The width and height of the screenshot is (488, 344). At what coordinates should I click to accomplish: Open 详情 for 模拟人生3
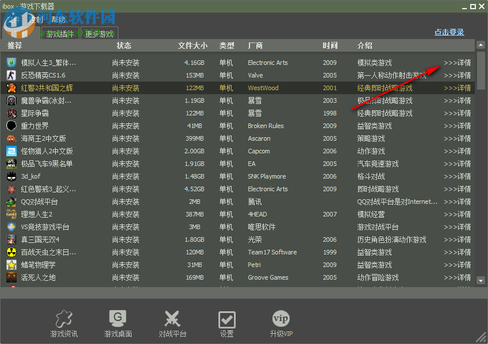[x=457, y=63]
